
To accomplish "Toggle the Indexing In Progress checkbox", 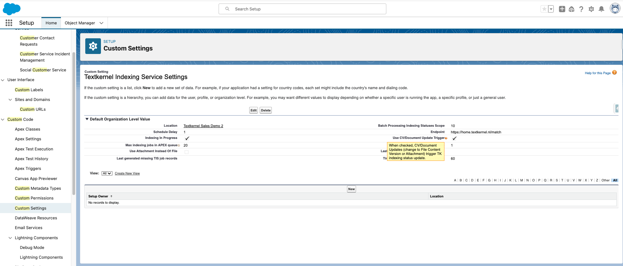I will coord(187,138).
